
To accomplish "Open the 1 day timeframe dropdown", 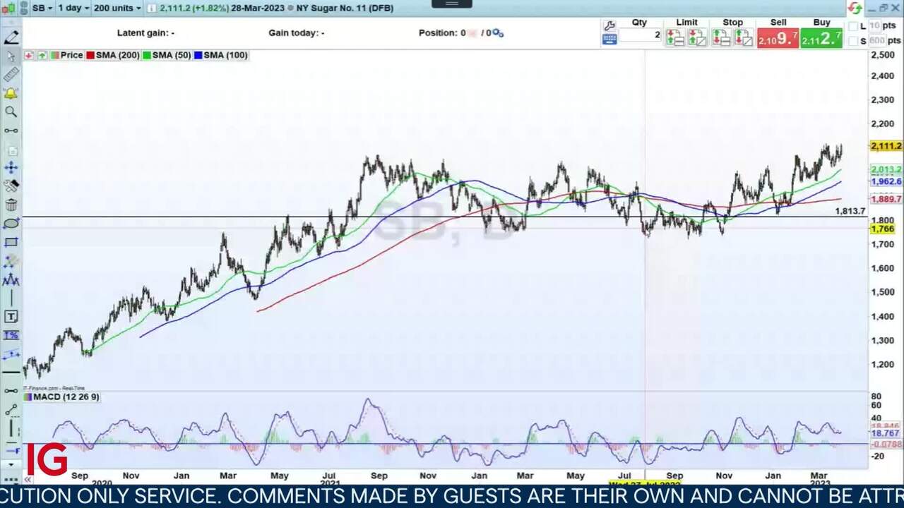I will pyautogui.click(x=73, y=8).
